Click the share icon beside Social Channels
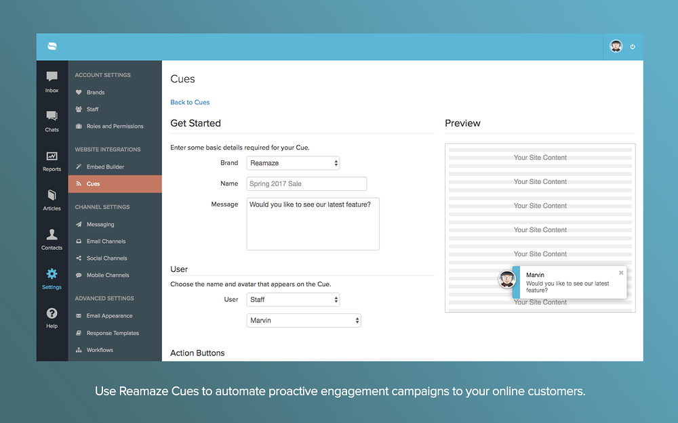This screenshot has width=678, height=423. tap(79, 258)
